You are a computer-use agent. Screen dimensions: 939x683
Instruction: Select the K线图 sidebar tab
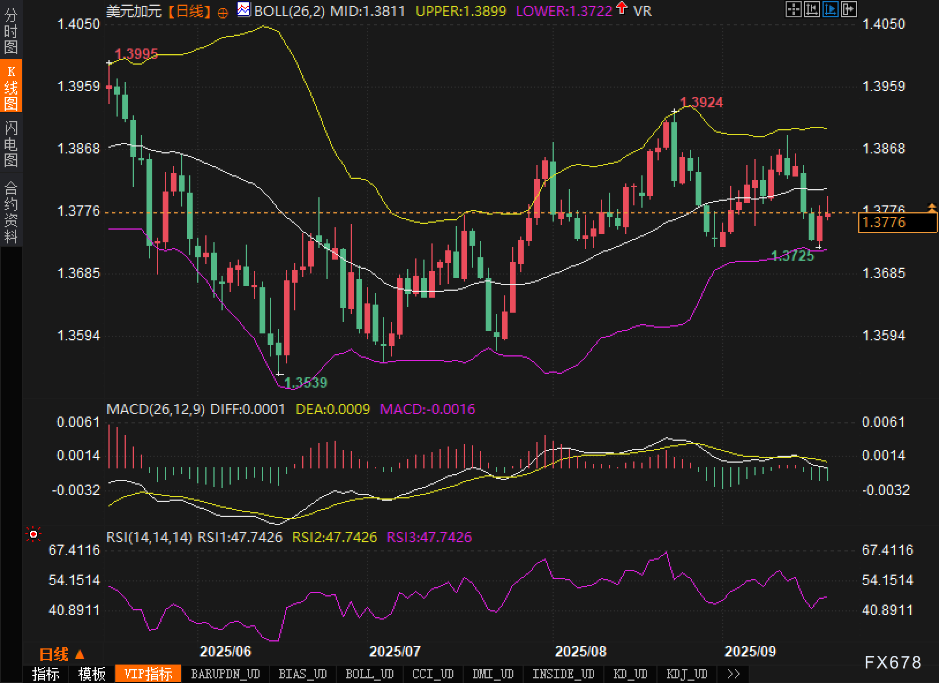point(11,87)
